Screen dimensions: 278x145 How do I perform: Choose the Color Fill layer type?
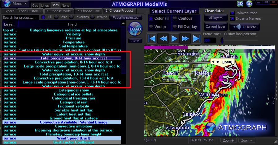[151, 18]
